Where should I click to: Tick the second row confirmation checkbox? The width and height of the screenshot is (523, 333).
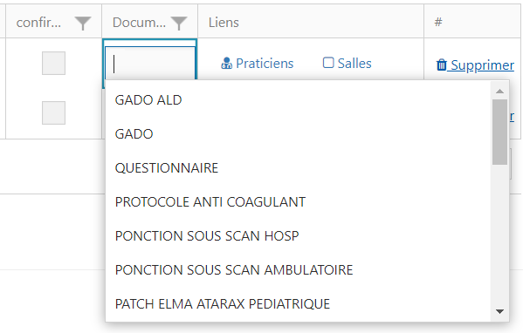click(x=54, y=112)
